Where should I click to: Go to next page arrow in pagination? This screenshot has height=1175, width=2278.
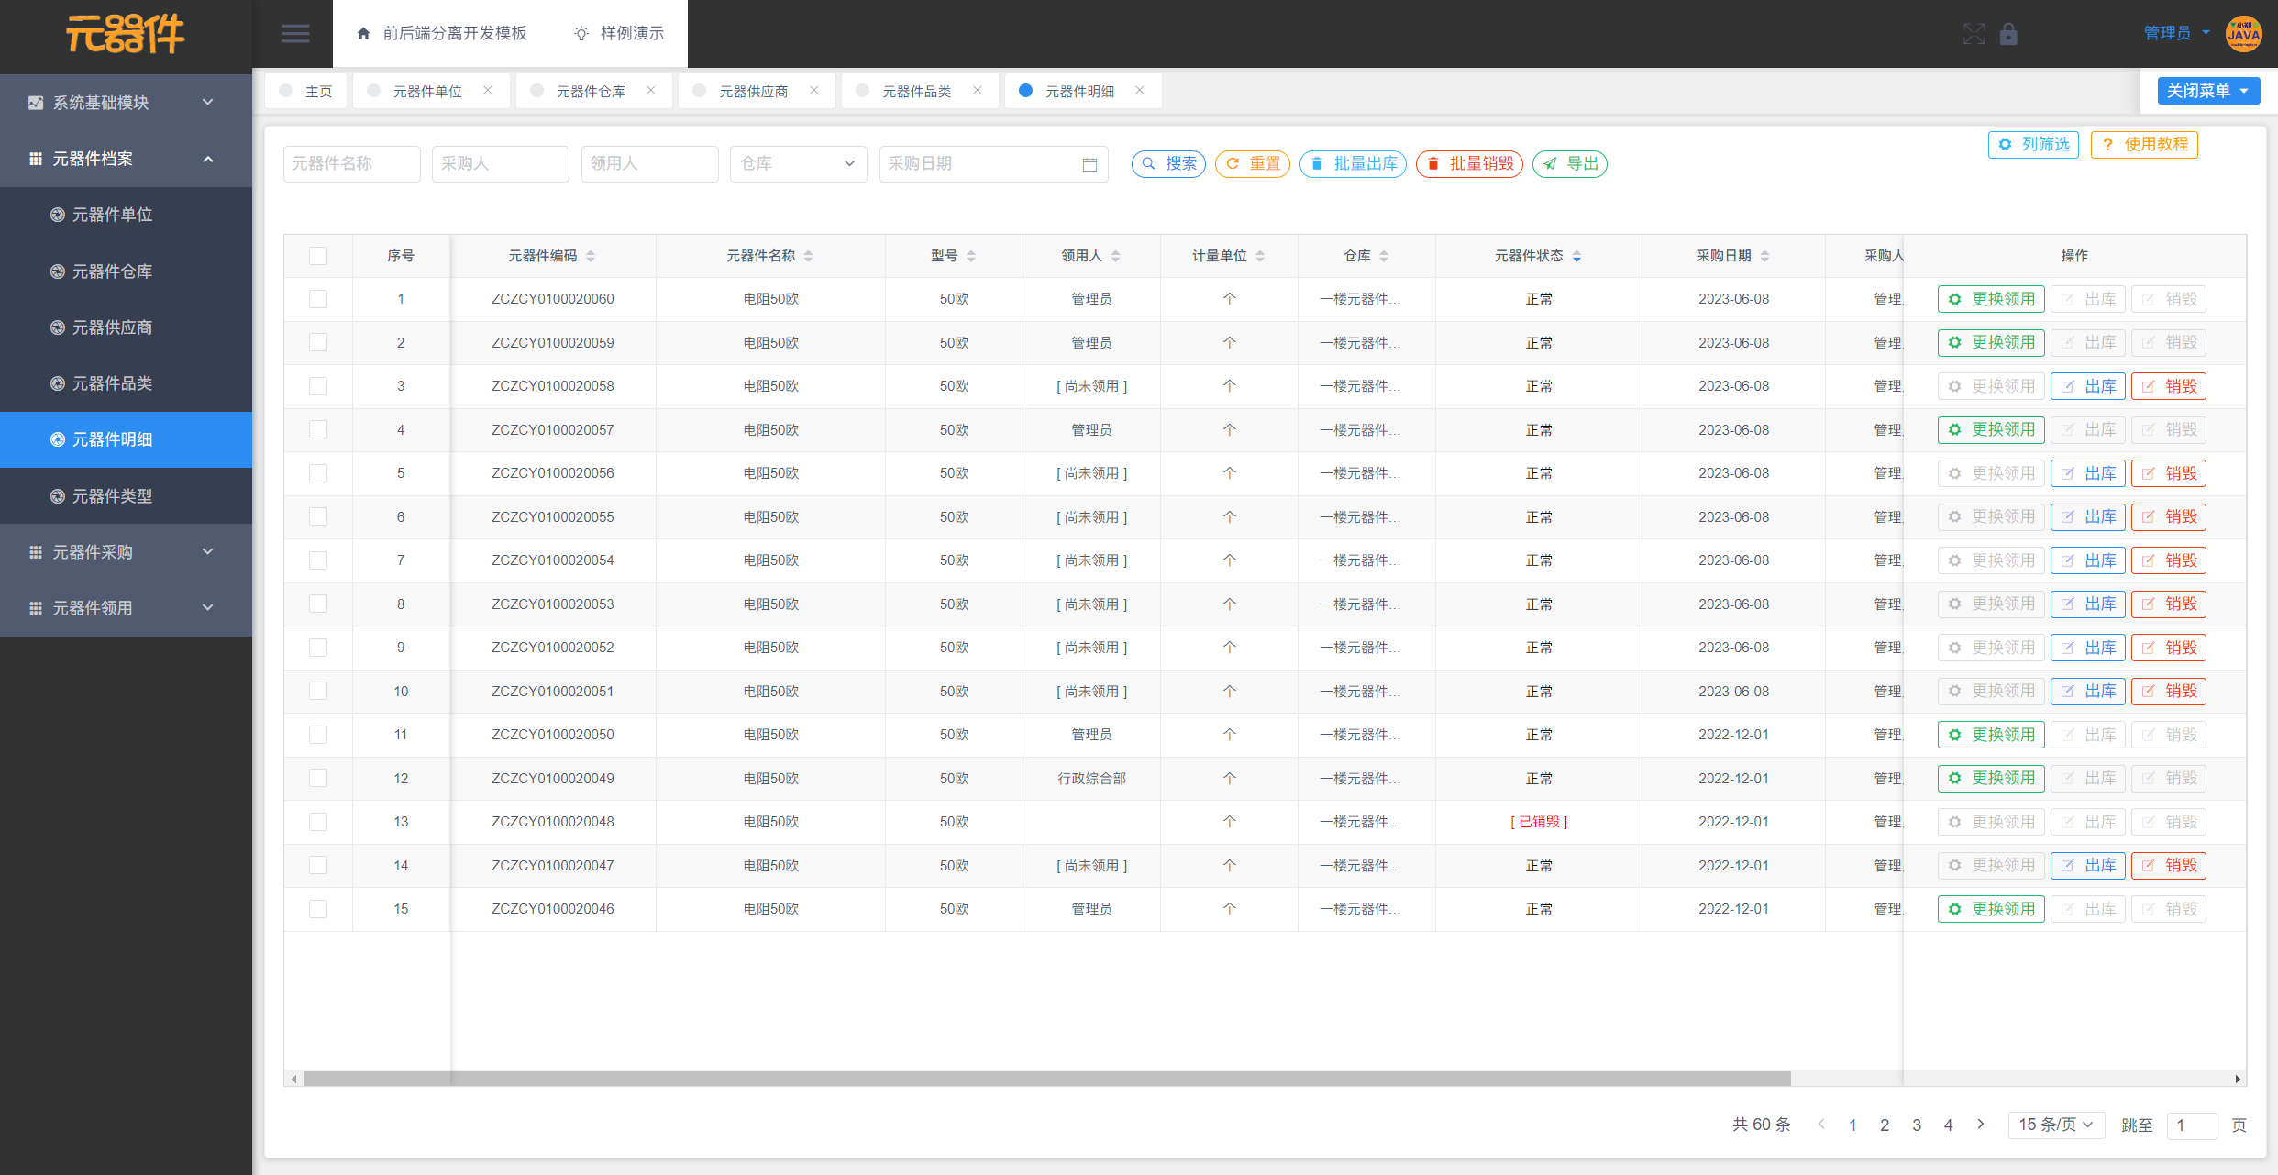coord(1981,1125)
